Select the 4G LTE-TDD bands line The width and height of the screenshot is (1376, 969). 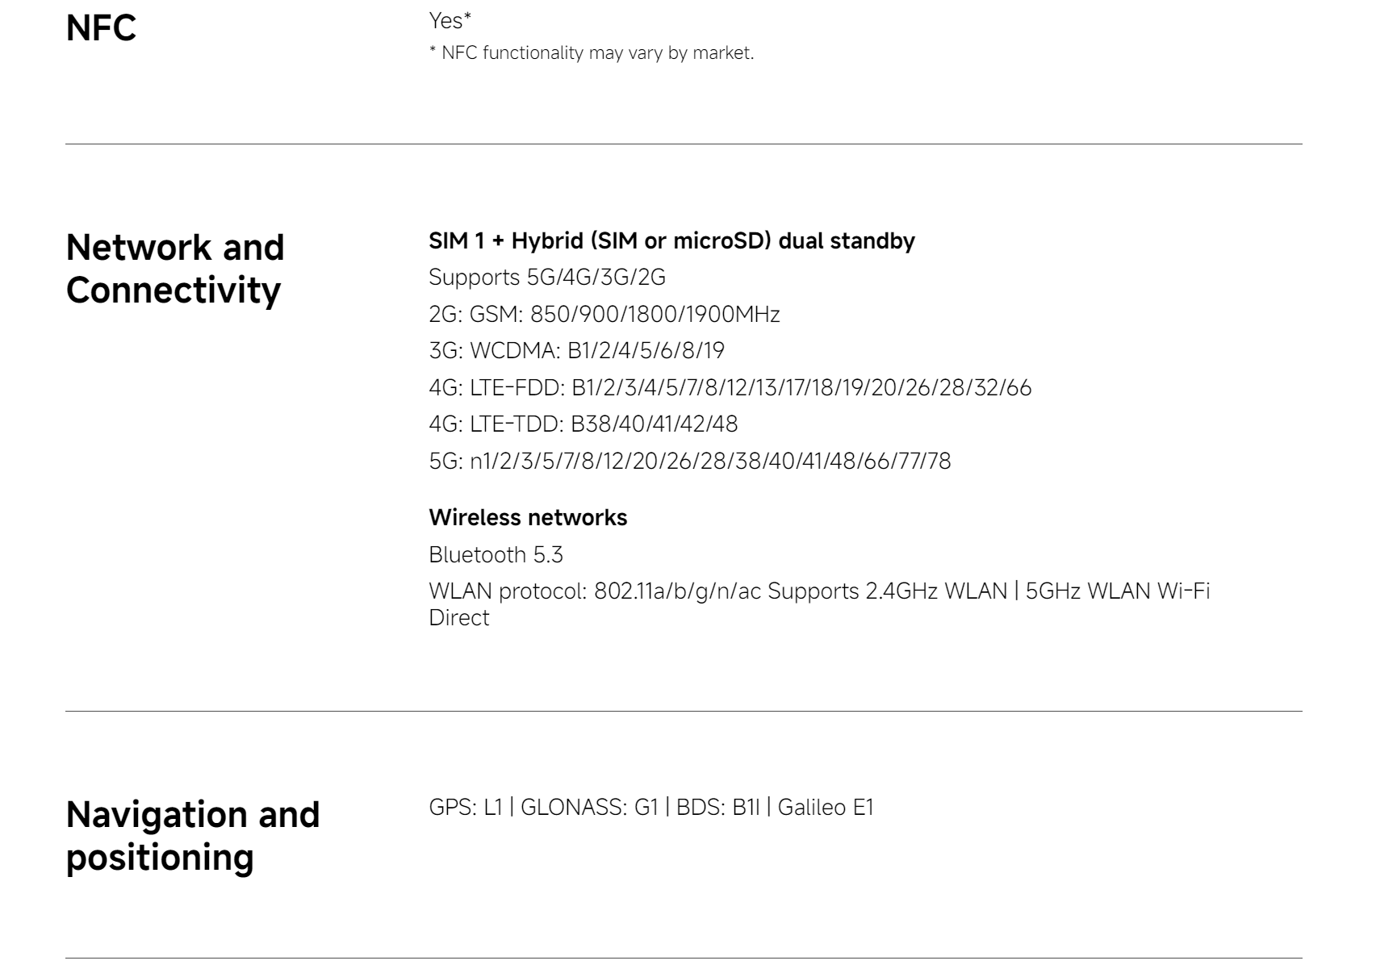click(583, 424)
